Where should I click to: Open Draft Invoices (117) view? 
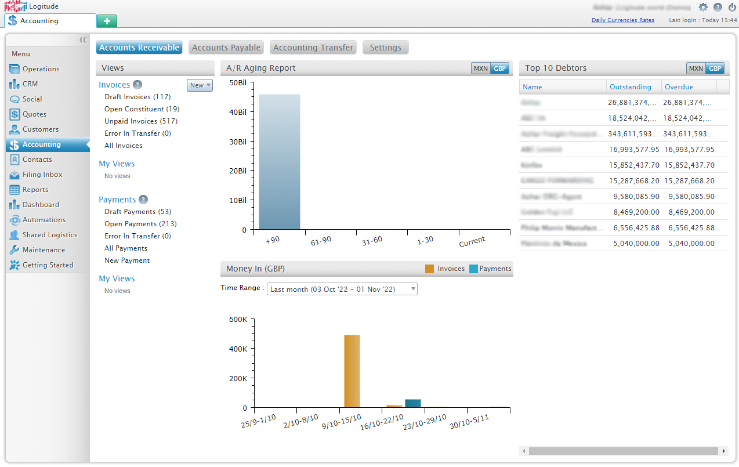[x=137, y=97]
